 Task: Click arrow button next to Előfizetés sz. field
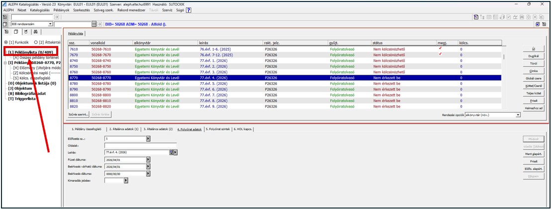pos(148,139)
